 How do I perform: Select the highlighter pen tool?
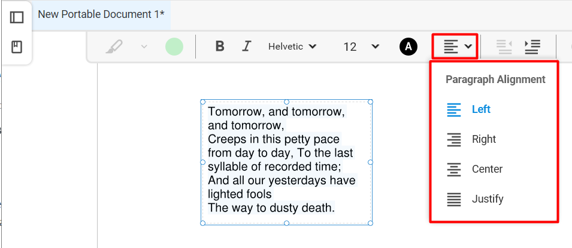[x=114, y=47]
